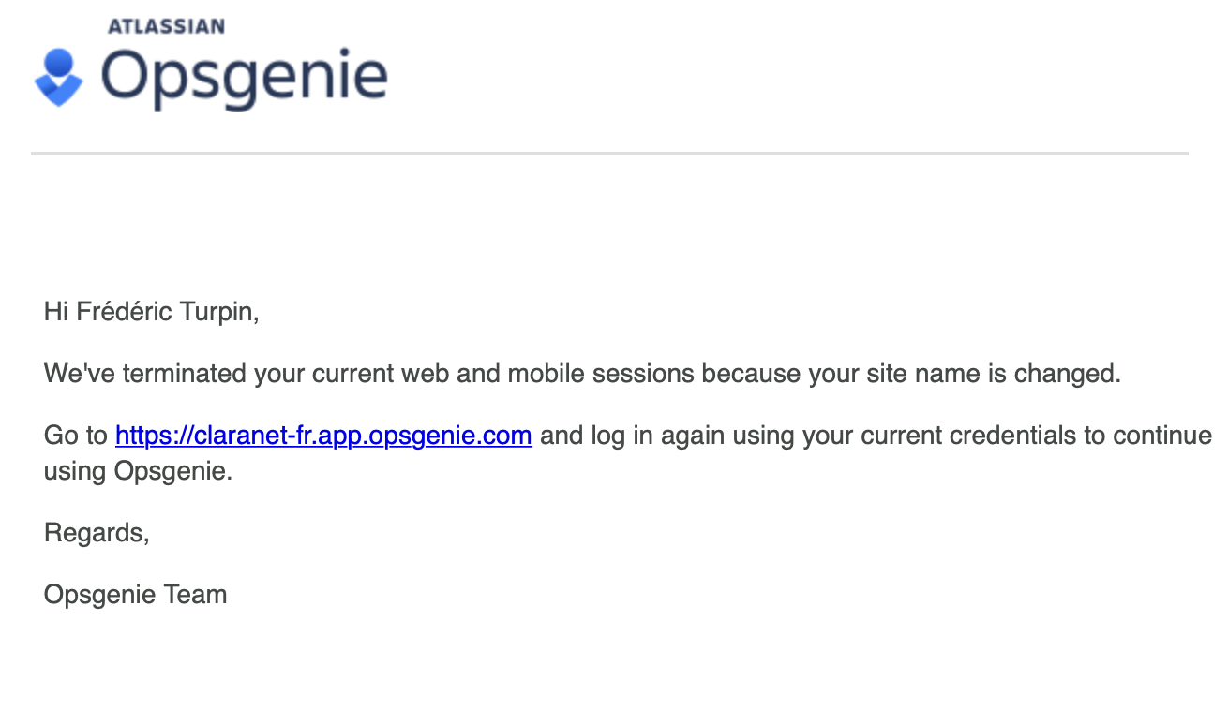
Task: Click the large Opsgenie wordmark
Action: [x=244, y=78]
